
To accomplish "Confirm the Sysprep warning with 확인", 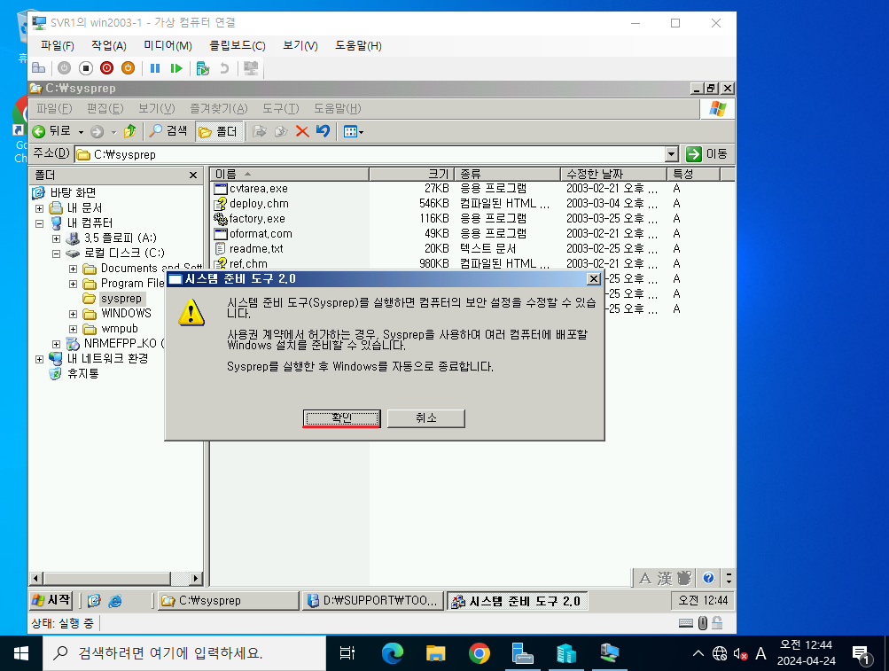I will tap(341, 418).
